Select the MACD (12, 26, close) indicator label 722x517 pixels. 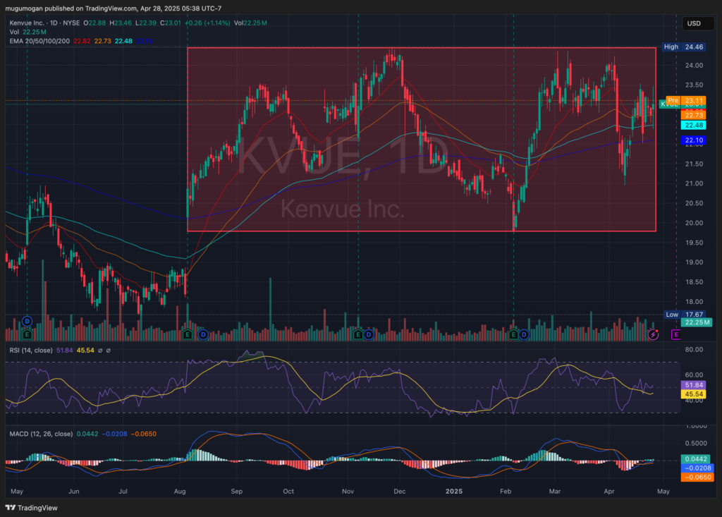[x=41, y=434]
